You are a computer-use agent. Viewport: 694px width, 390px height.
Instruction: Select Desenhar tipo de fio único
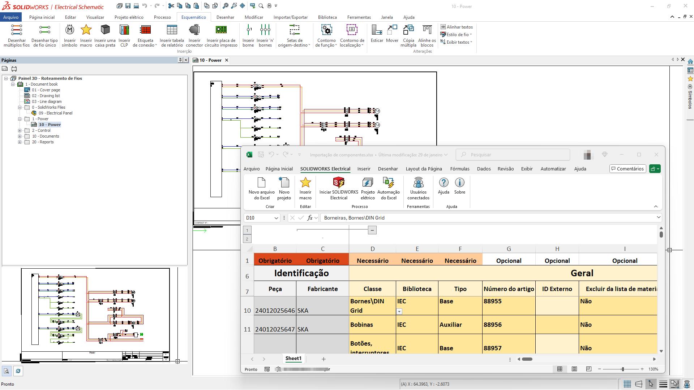click(44, 35)
